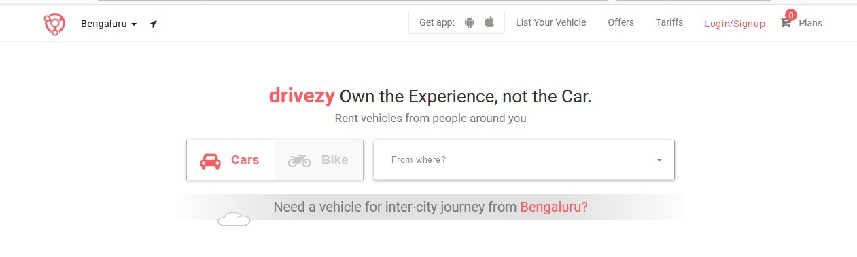Click the shopping cart icon

(x=786, y=23)
